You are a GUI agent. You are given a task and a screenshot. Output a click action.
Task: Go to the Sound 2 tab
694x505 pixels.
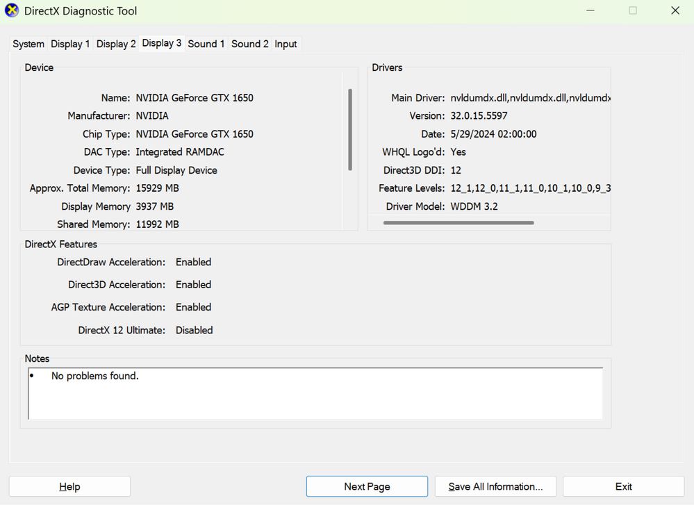[x=249, y=44]
